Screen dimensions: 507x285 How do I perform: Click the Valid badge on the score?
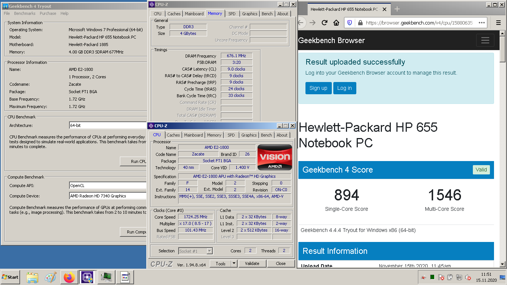click(481, 170)
